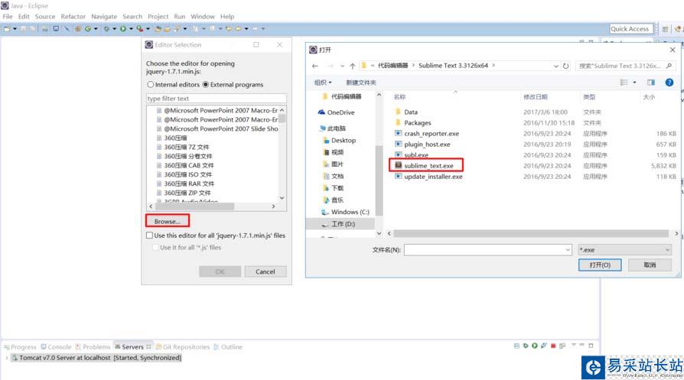The width and height of the screenshot is (684, 380).
Task: Open the recent locations dropdown in file dialog
Action: tap(342, 66)
